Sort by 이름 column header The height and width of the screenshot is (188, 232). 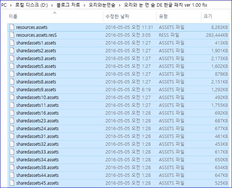[13, 16]
